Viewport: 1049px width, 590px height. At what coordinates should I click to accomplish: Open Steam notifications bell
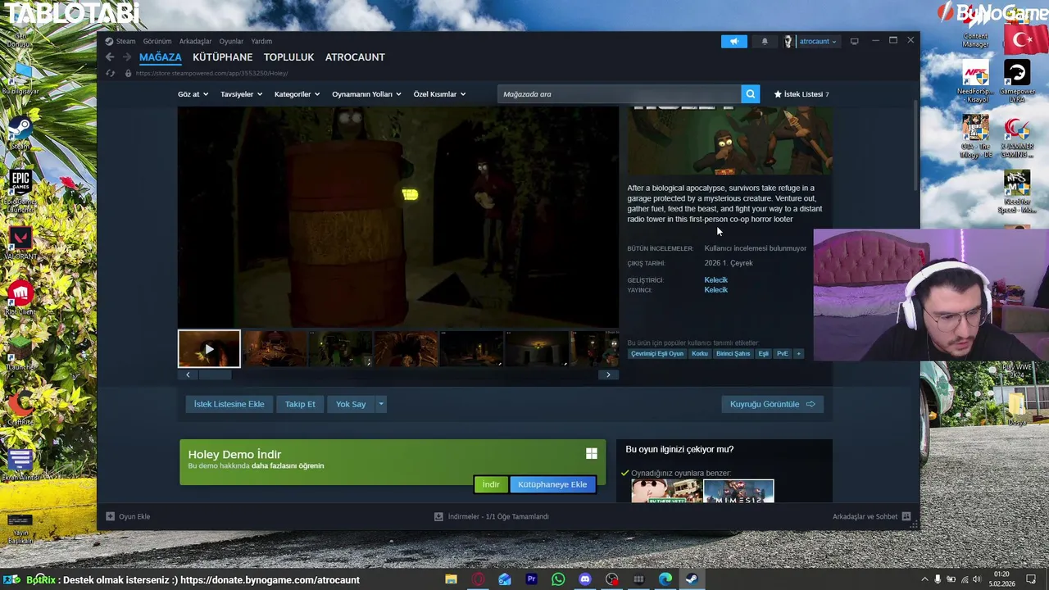click(765, 41)
